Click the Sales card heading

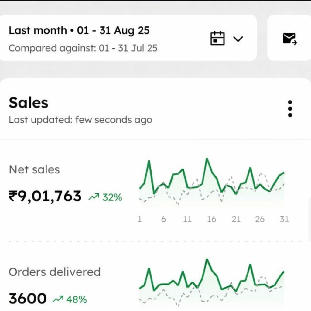(x=29, y=103)
